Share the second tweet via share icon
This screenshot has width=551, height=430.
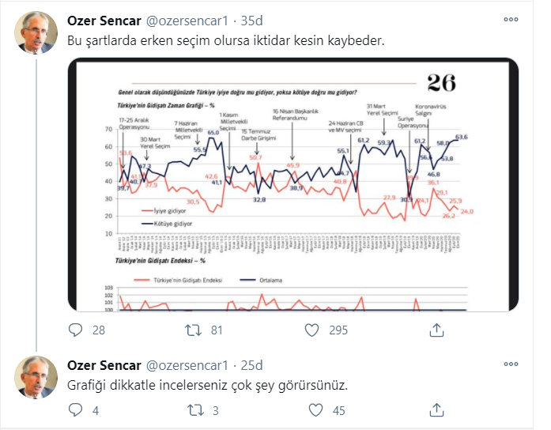click(436, 410)
